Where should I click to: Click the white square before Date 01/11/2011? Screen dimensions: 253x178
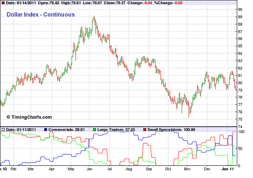3,129
